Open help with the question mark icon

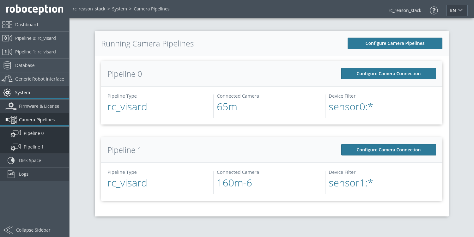[x=434, y=10]
